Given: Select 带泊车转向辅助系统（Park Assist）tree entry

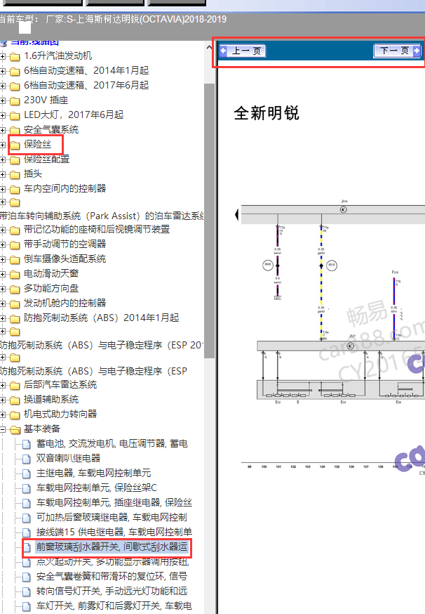Looking at the screenshot, I should [x=102, y=216].
